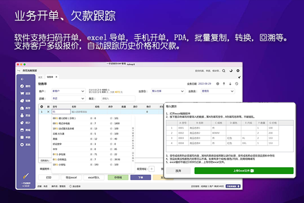Open the 进货 shopping cart module

point(25,93)
